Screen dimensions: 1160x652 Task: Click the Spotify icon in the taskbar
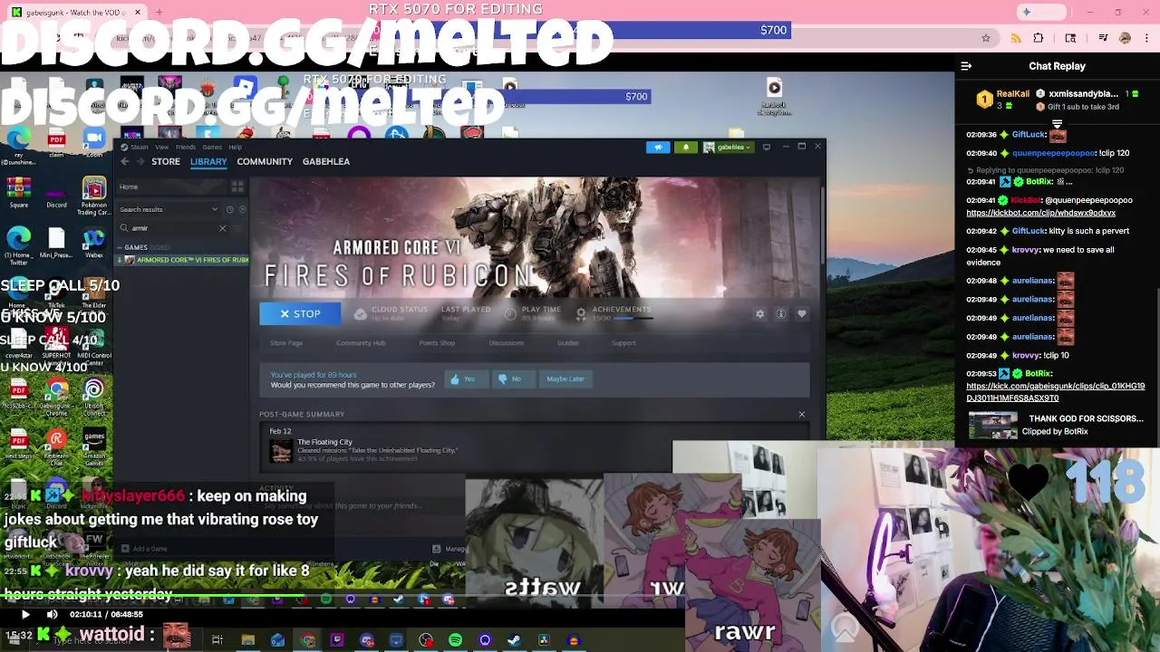tap(455, 640)
